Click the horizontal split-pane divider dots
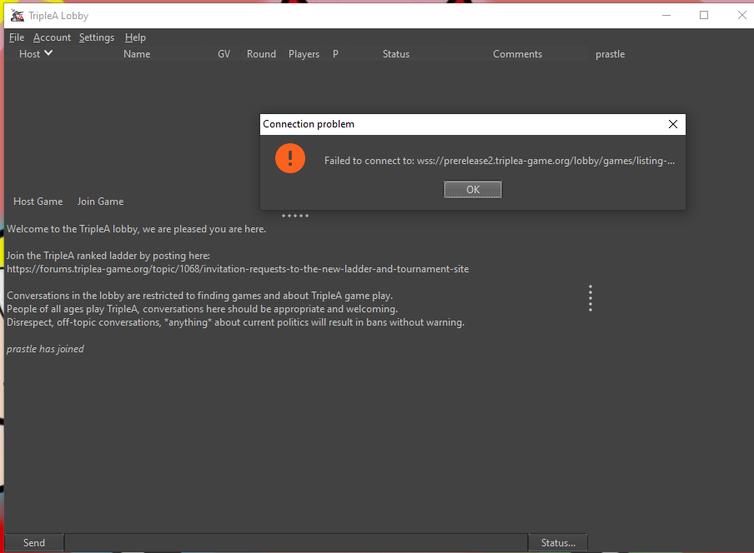Image resolution: width=754 pixels, height=553 pixels. pyautogui.click(x=295, y=216)
